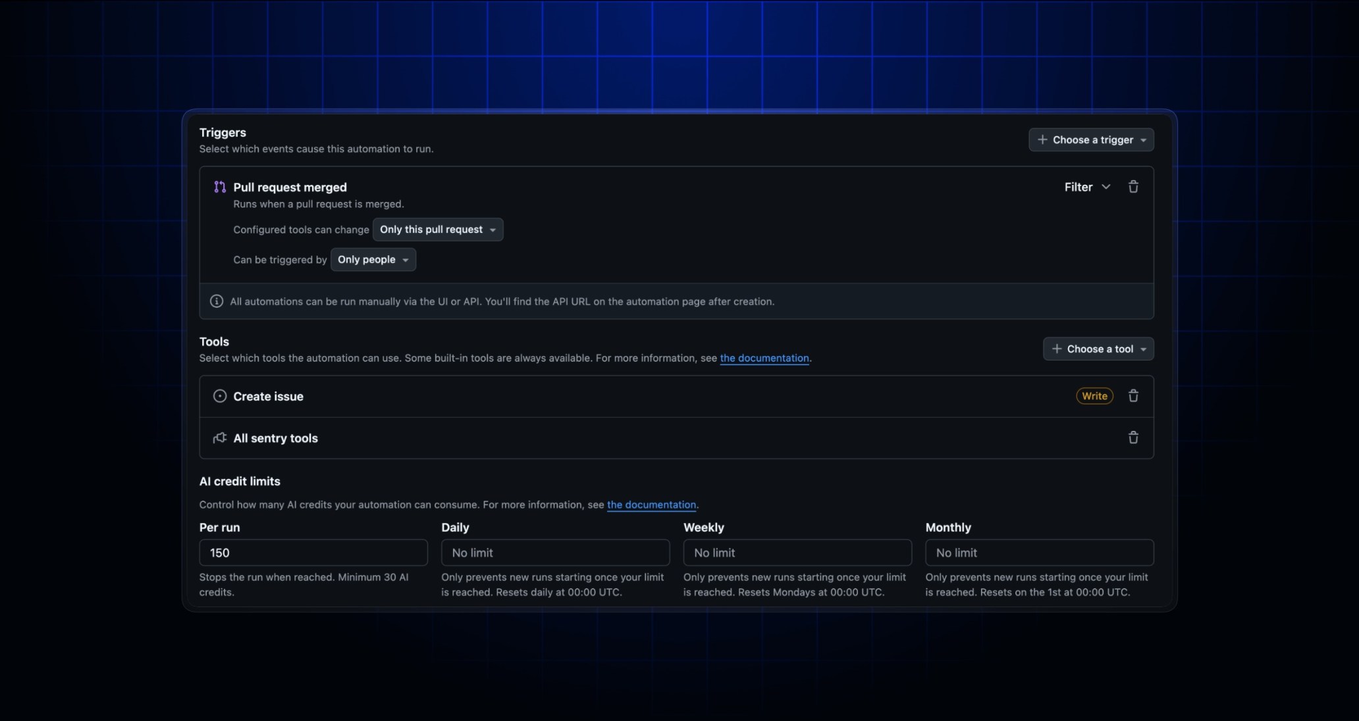
Task: Delete the Pull request merged trigger
Action: [x=1133, y=187]
